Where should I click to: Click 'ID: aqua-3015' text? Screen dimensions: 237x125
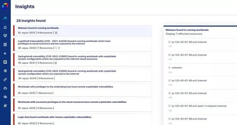(27, 93)
